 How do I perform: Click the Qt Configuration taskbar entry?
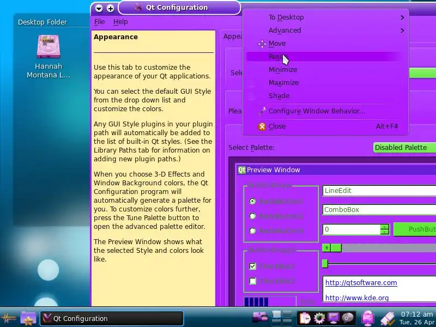click(112, 319)
